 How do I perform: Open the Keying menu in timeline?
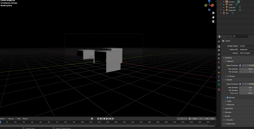point(12,119)
